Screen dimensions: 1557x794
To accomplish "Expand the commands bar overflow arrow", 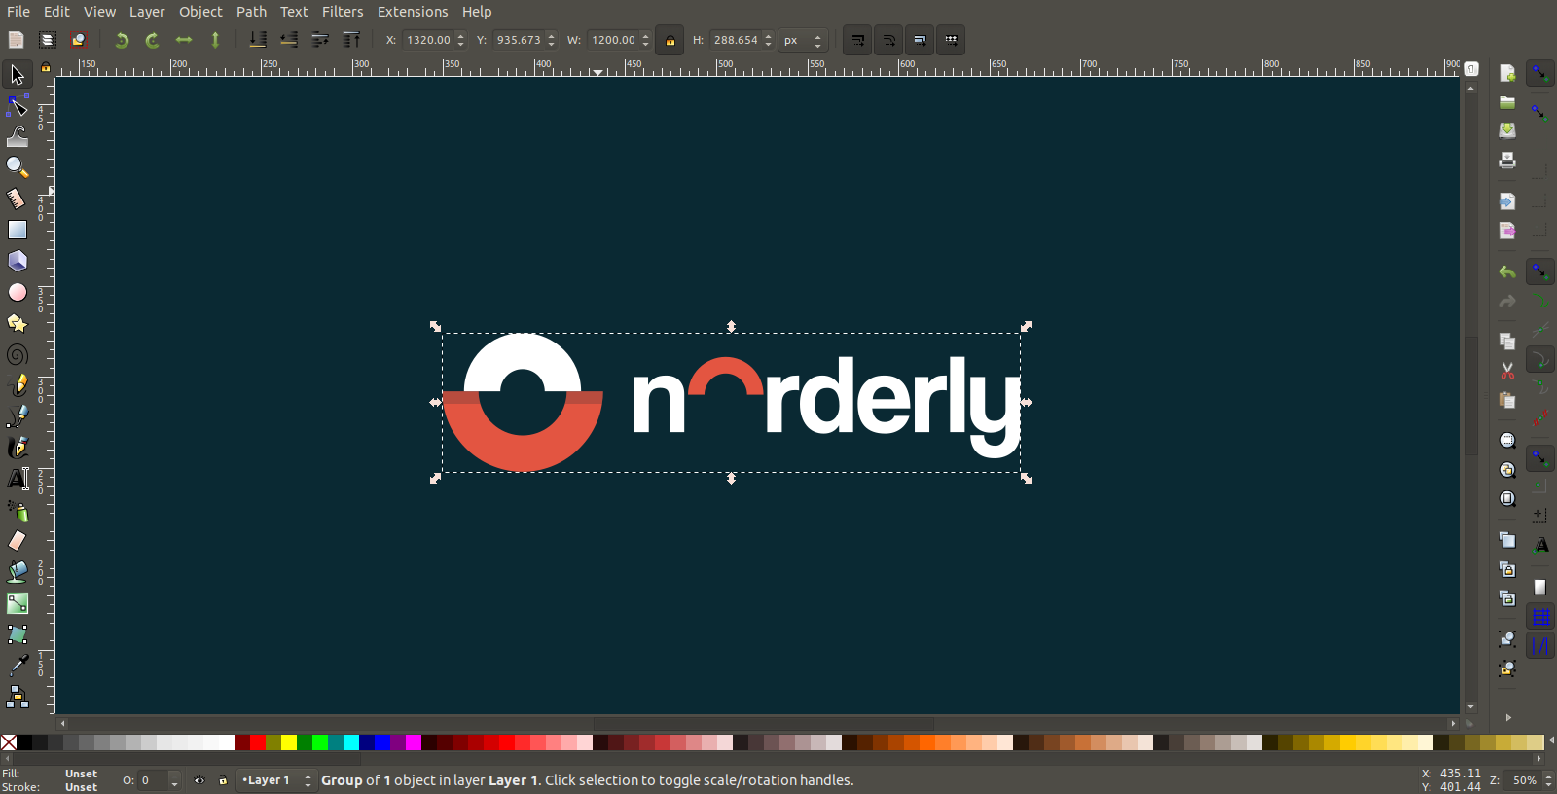I will pos(1508,718).
